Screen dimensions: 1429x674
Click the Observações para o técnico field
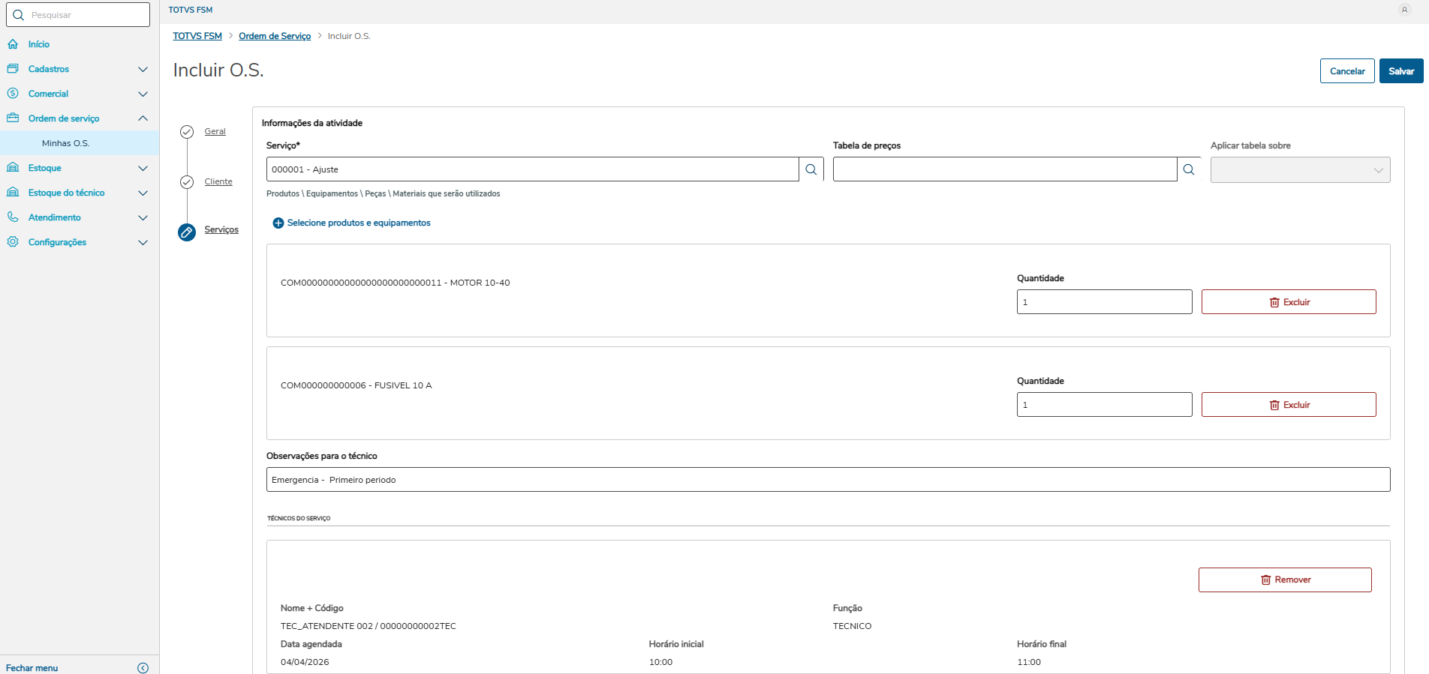828,480
